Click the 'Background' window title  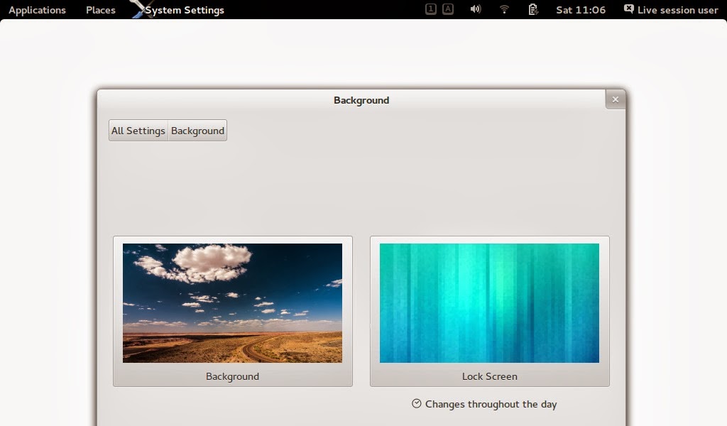tap(361, 101)
